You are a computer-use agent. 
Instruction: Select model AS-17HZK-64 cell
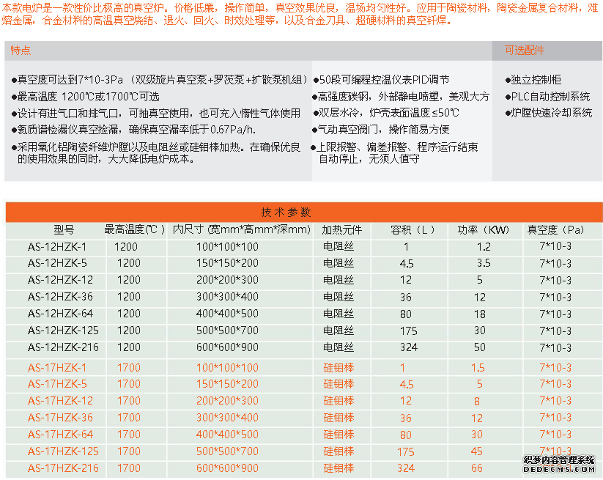pyautogui.click(x=60, y=435)
